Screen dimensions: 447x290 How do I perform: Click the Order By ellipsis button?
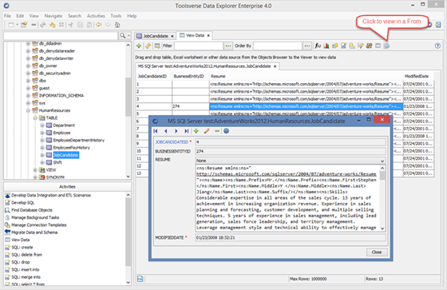307,46
